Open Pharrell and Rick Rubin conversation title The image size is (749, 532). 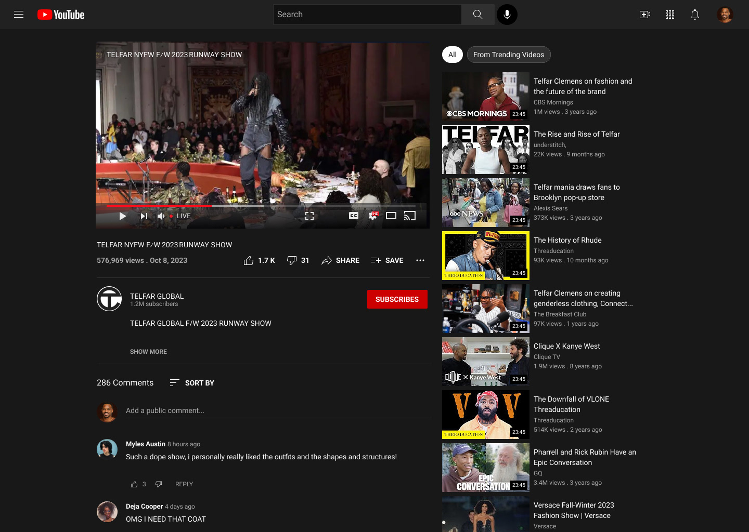pos(585,457)
